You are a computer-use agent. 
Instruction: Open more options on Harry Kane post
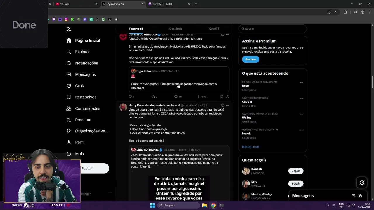pos(228,105)
